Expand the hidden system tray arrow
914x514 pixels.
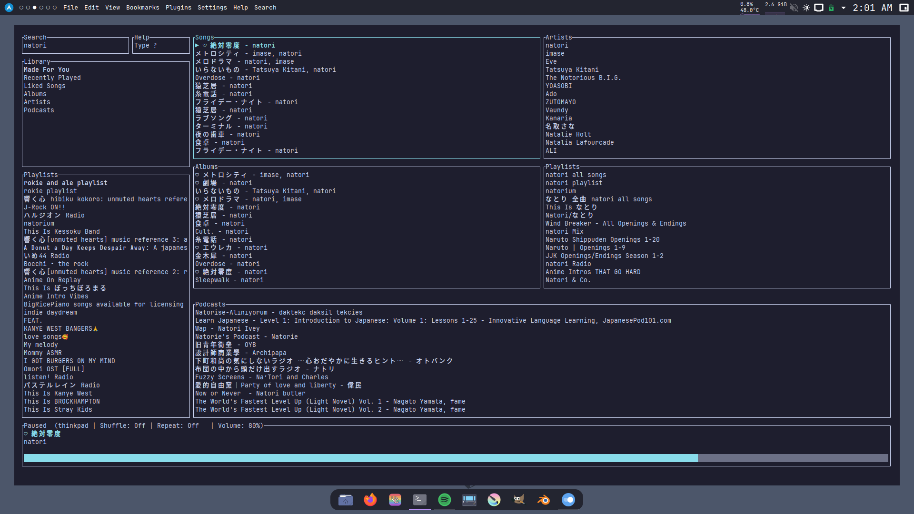pyautogui.click(x=844, y=8)
